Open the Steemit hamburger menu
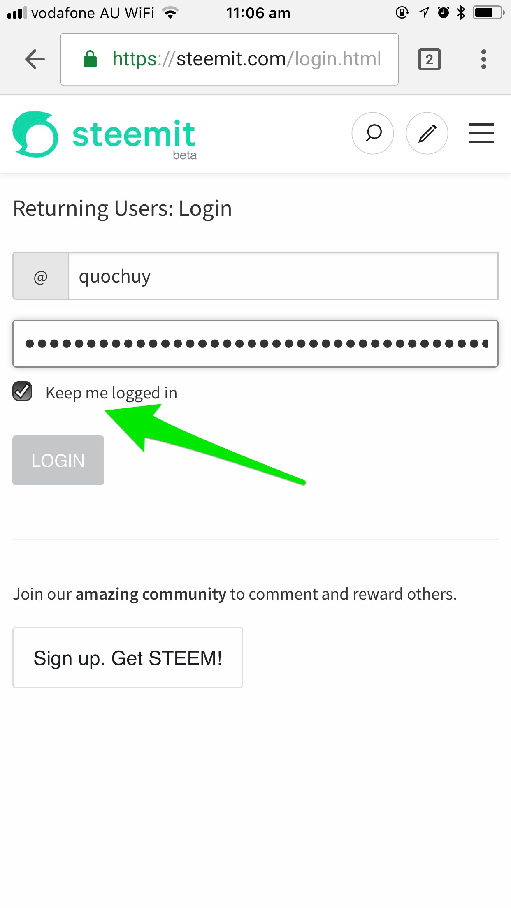The width and height of the screenshot is (511, 908). (x=481, y=133)
